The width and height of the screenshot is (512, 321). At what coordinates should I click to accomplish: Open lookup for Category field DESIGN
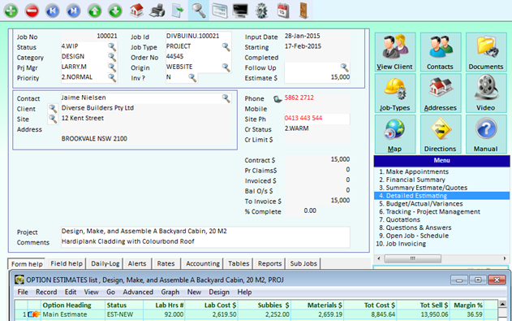(x=112, y=57)
